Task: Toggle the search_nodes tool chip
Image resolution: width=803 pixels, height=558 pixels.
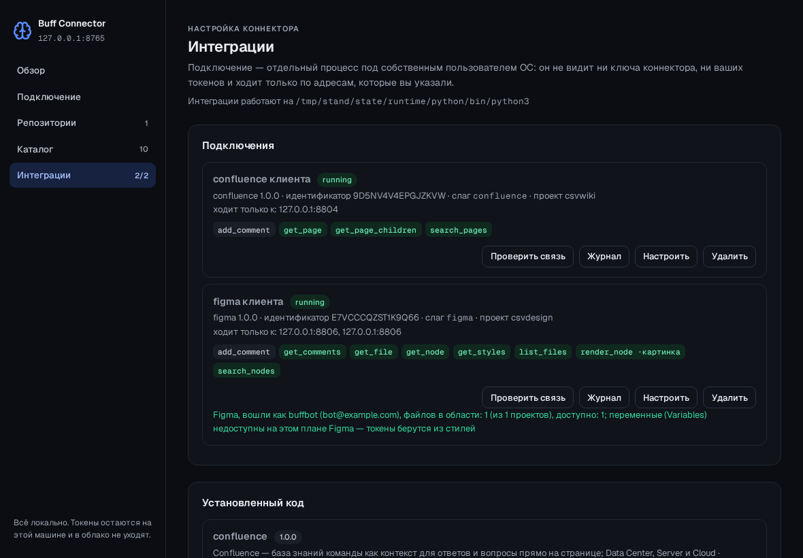Action: point(246,371)
